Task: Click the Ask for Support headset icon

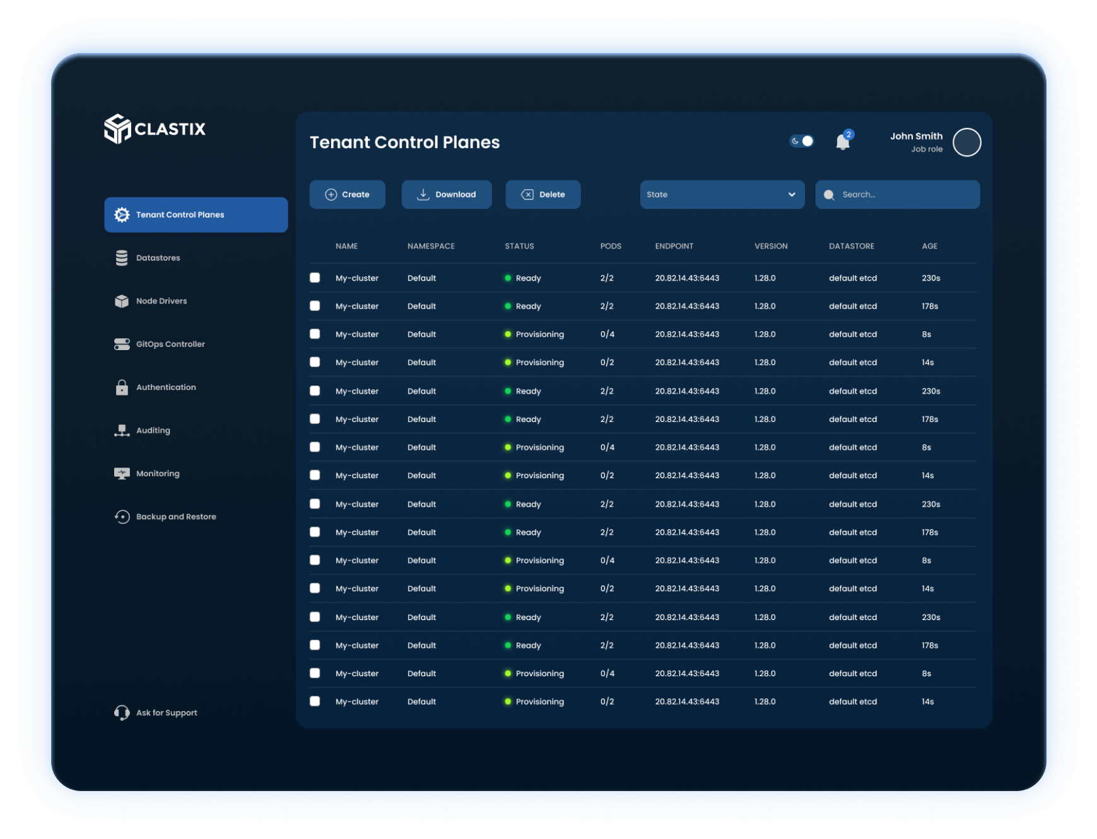Action: coord(122,713)
